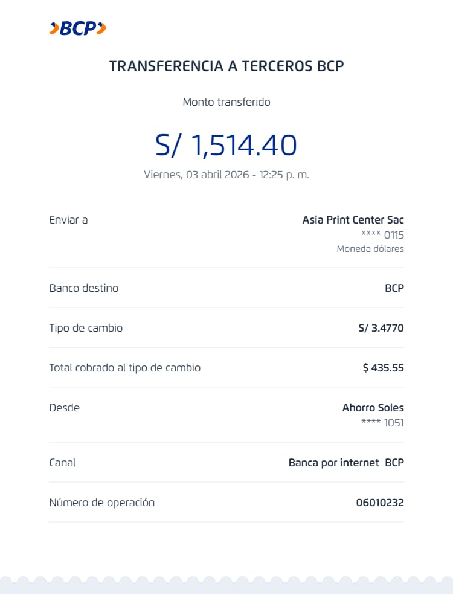
Task: Click the 'Ahorro Soles' source account
Action: pyautogui.click(x=373, y=408)
